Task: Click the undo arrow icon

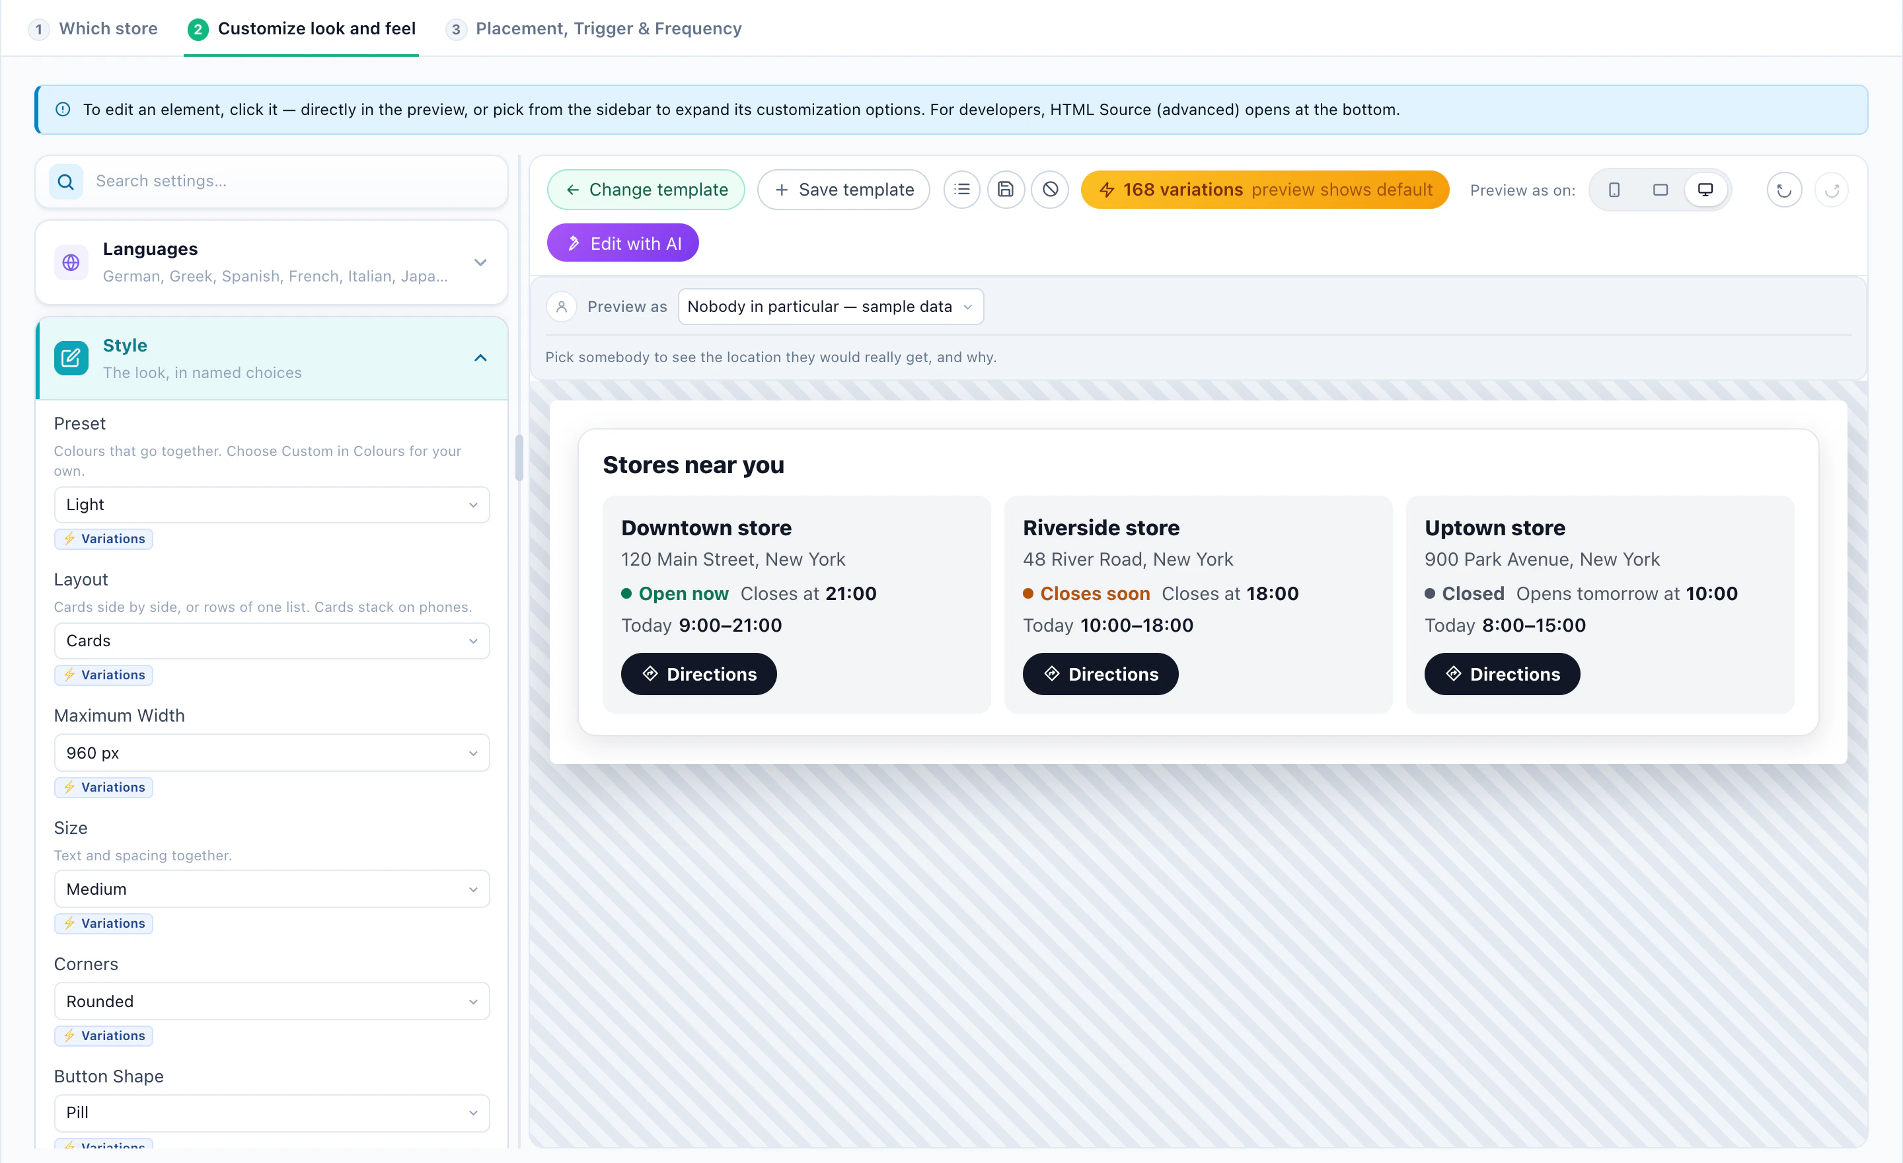Action: (x=1784, y=191)
